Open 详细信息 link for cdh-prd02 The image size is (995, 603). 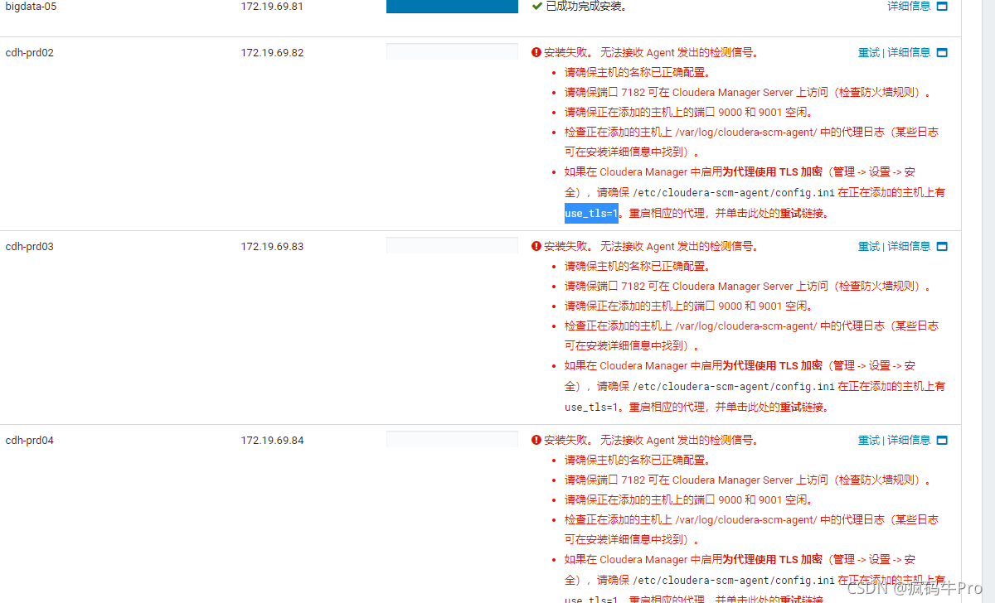(909, 52)
